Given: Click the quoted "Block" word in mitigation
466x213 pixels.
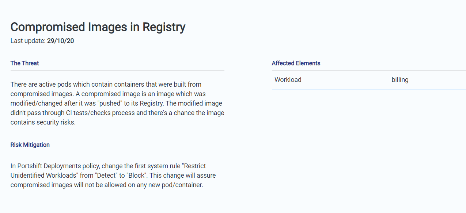Looking at the screenshot, I should click(135, 175).
